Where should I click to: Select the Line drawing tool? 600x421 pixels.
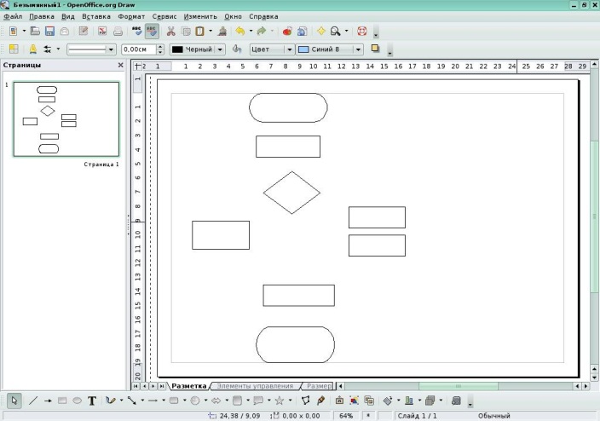tap(33, 401)
